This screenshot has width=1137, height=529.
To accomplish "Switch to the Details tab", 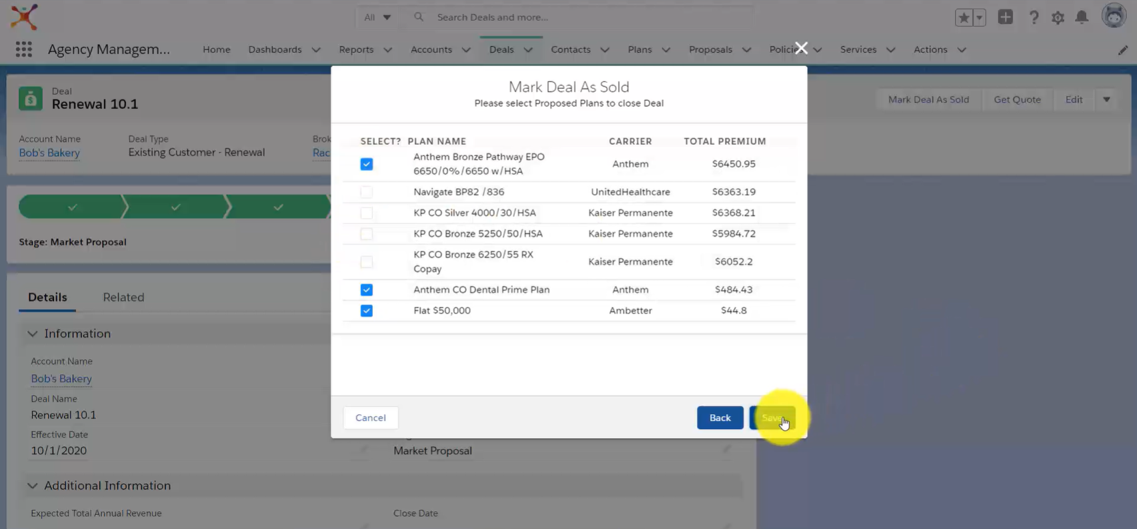I will pyautogui.click(x=47, y=298).
